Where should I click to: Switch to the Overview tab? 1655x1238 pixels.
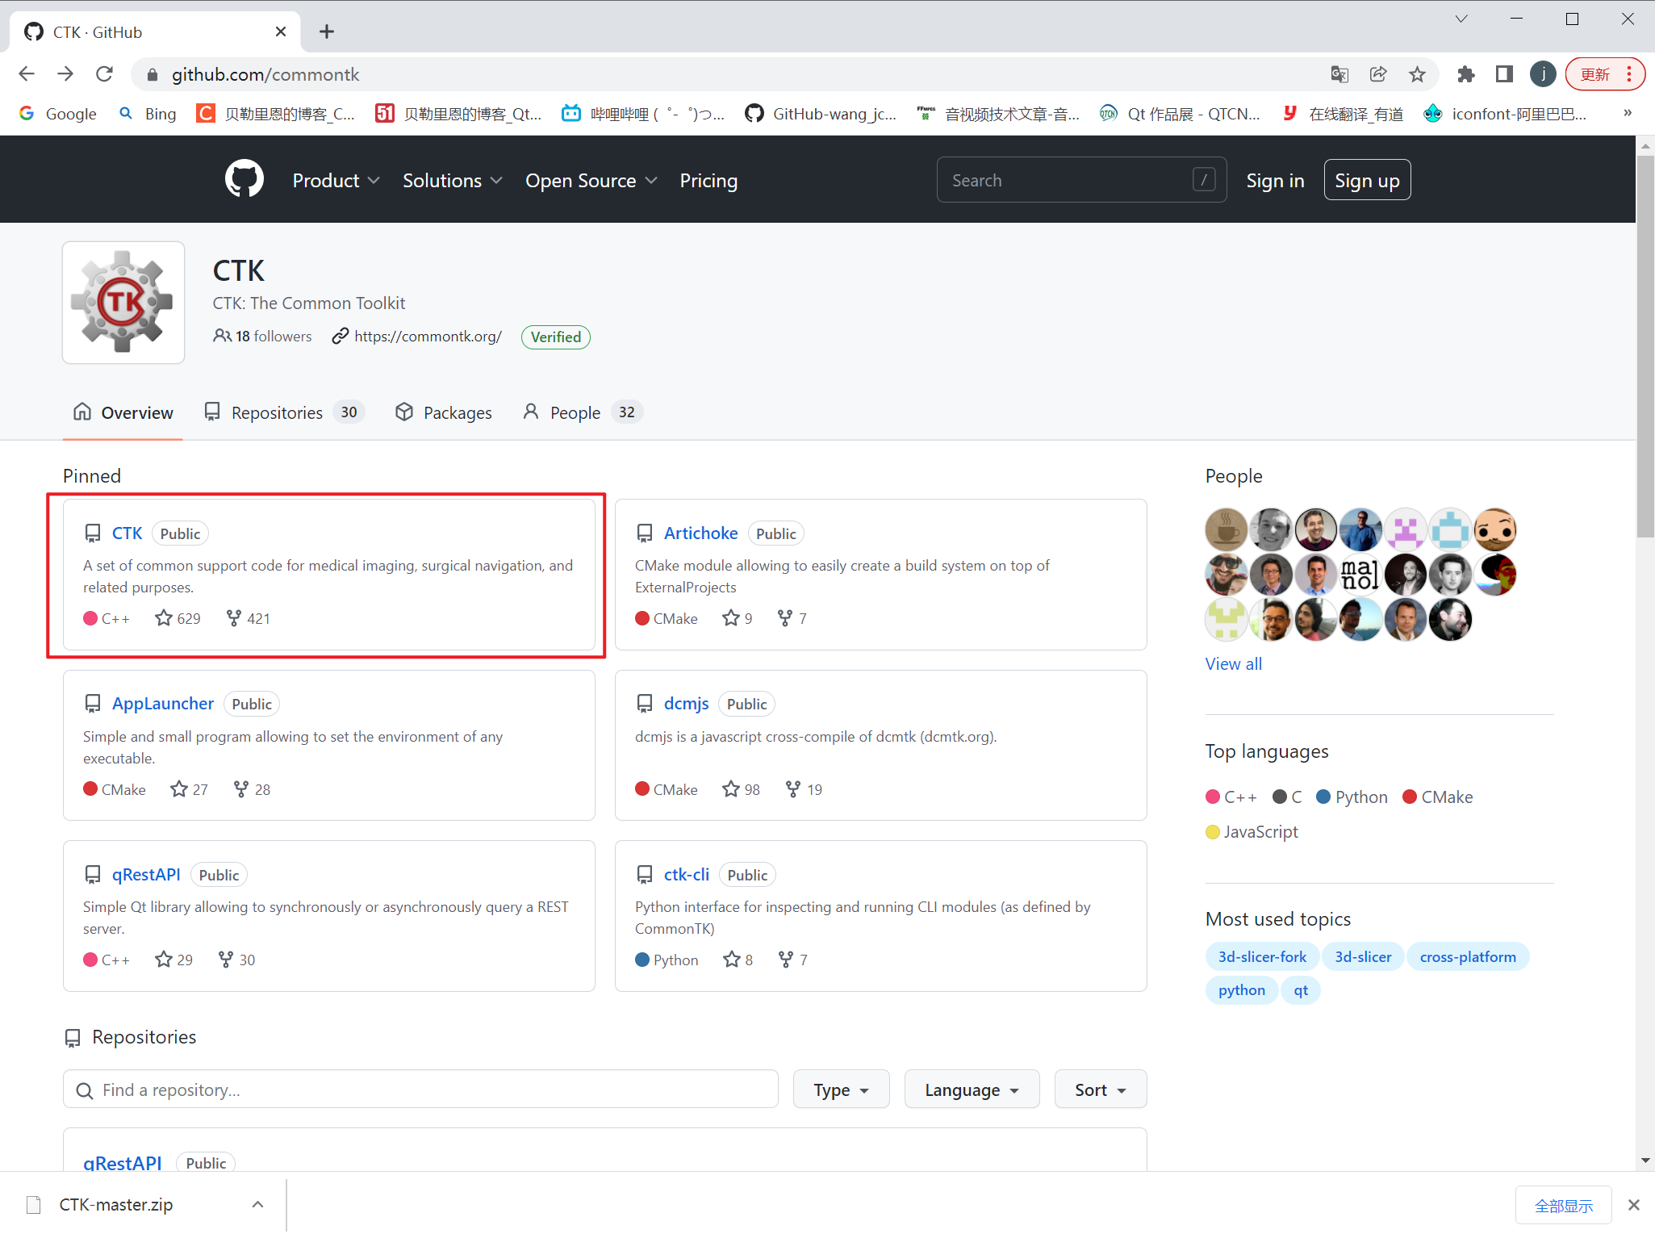pos(123,412)
